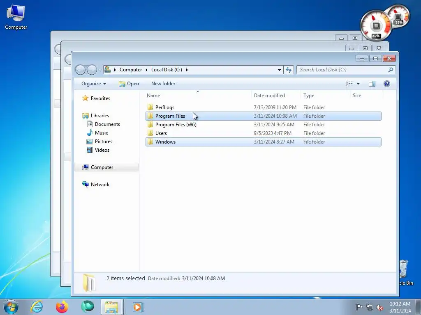Image resolution: width=421 pixels, height=315 pixels.
Task: Click New folder button
Action: click(163, 84)
